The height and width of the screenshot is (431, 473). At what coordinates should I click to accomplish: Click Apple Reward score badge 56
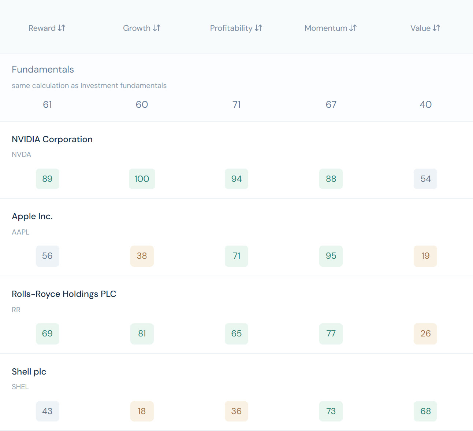coord(48,256)
